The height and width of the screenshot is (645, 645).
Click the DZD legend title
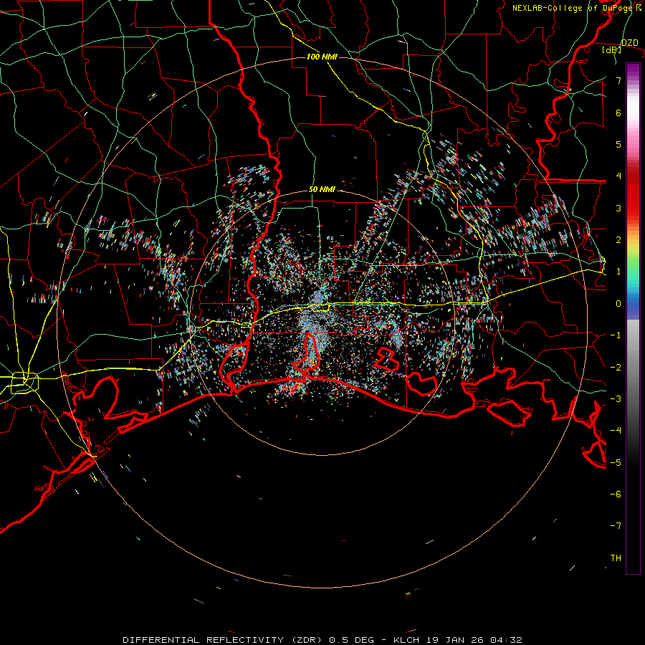coord(629,43)
